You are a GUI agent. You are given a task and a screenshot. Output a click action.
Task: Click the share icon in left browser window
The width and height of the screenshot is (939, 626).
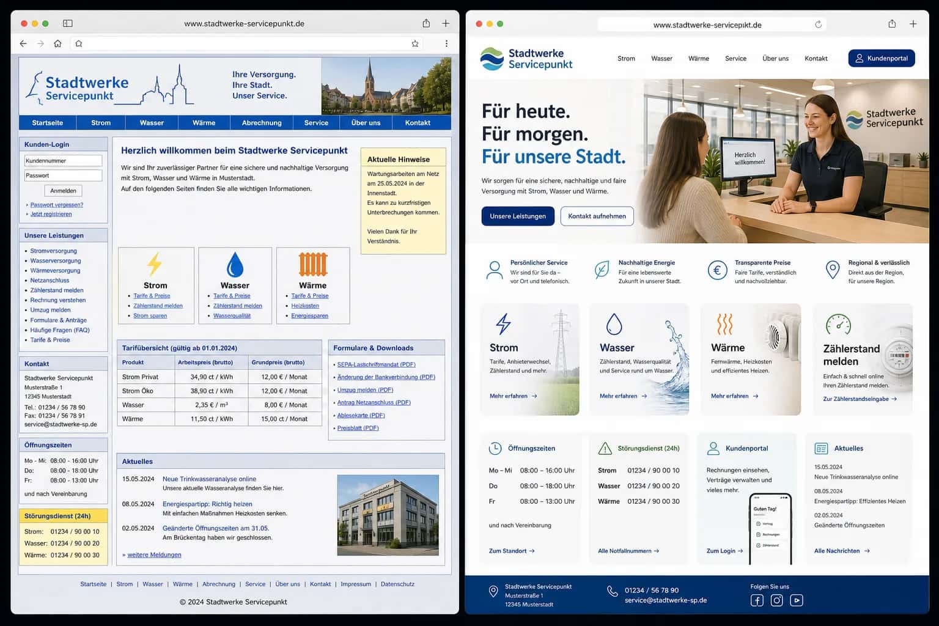point(426,23)
